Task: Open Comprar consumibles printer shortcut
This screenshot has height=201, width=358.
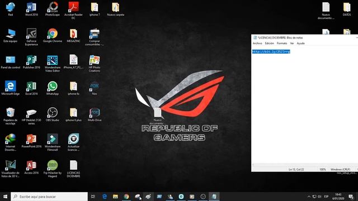Action: coord(95,37)
